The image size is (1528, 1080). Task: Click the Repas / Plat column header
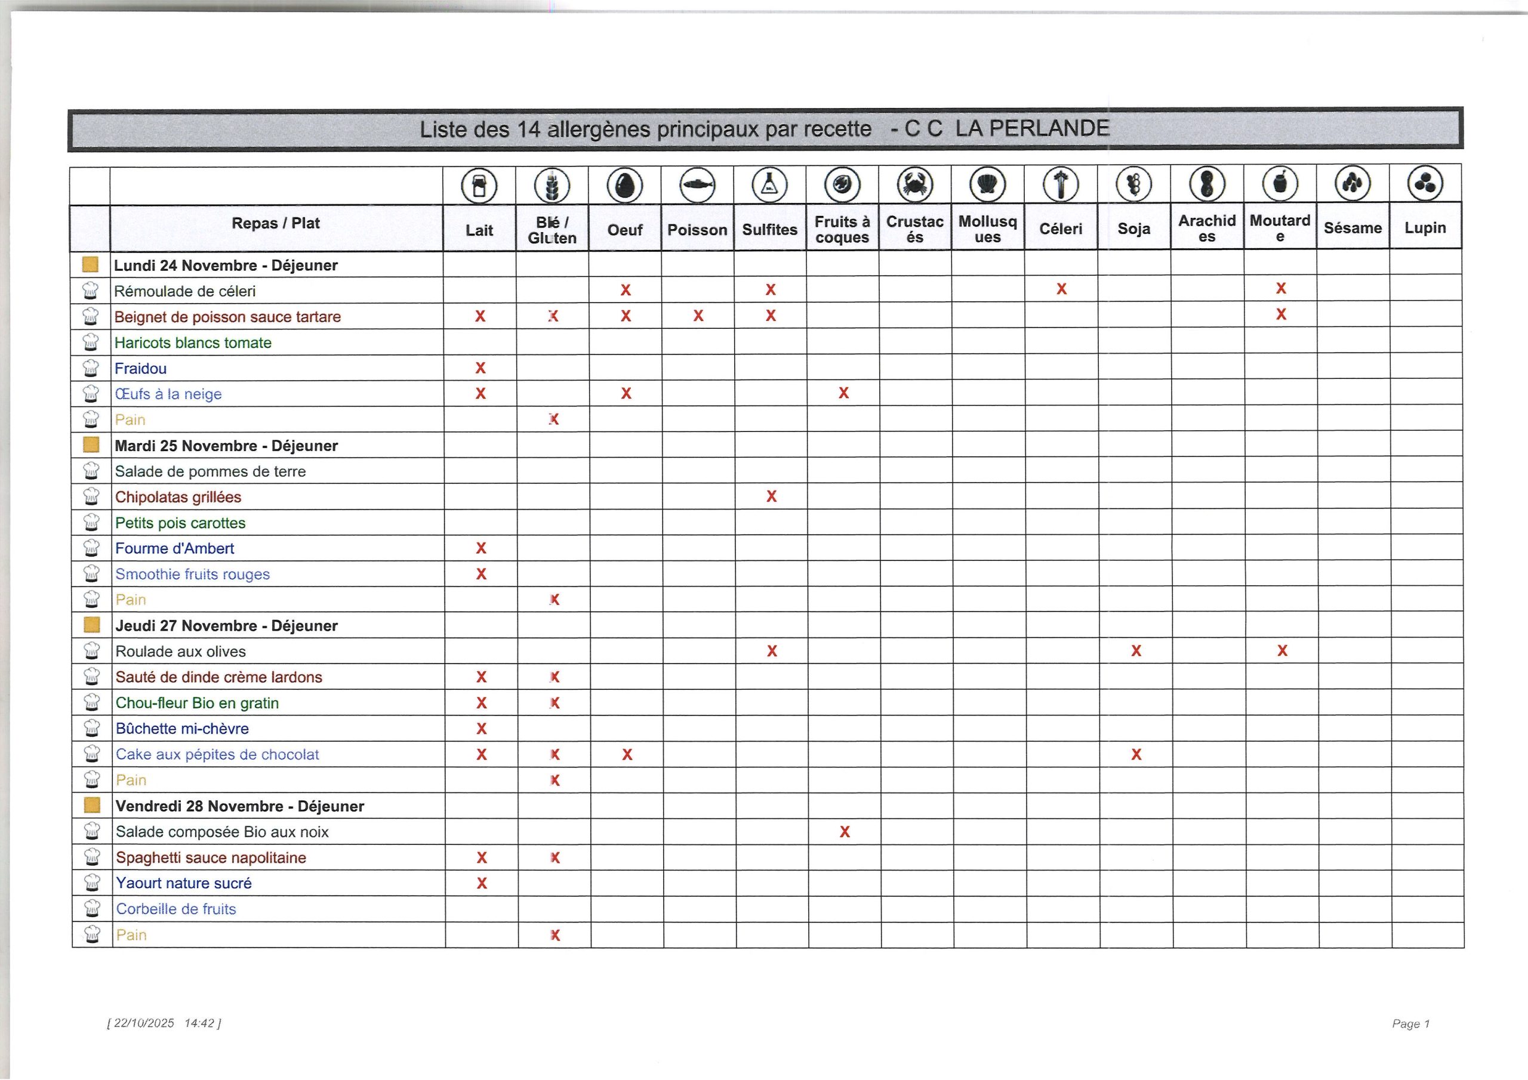pyautogui.click(x=276, y=224)
